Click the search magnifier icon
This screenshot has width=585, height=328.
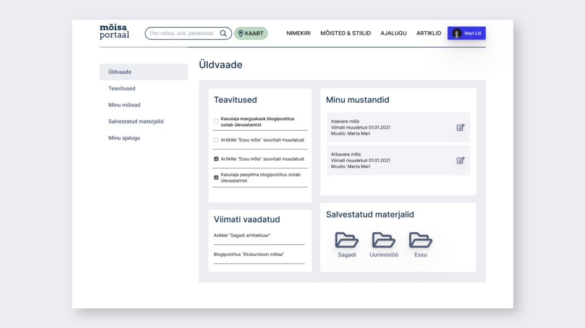coord(223,33)
